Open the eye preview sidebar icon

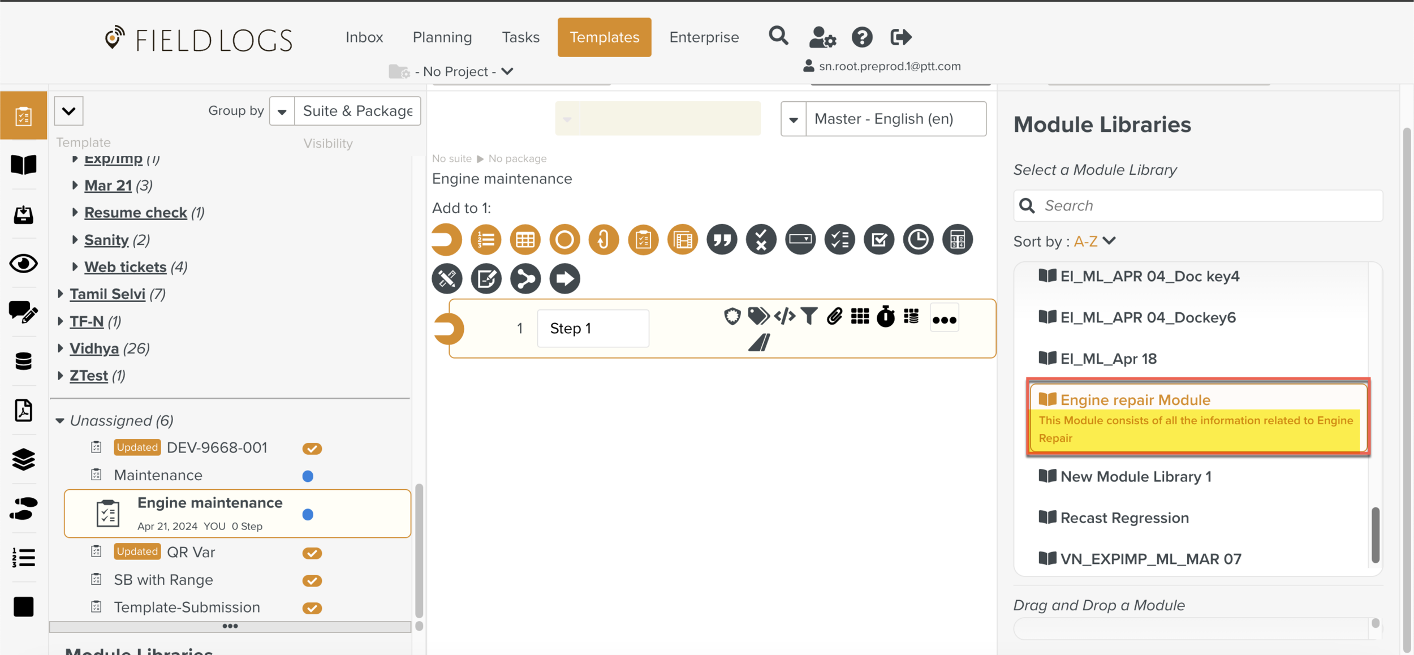pyautogui.click(x=23, y=264)
